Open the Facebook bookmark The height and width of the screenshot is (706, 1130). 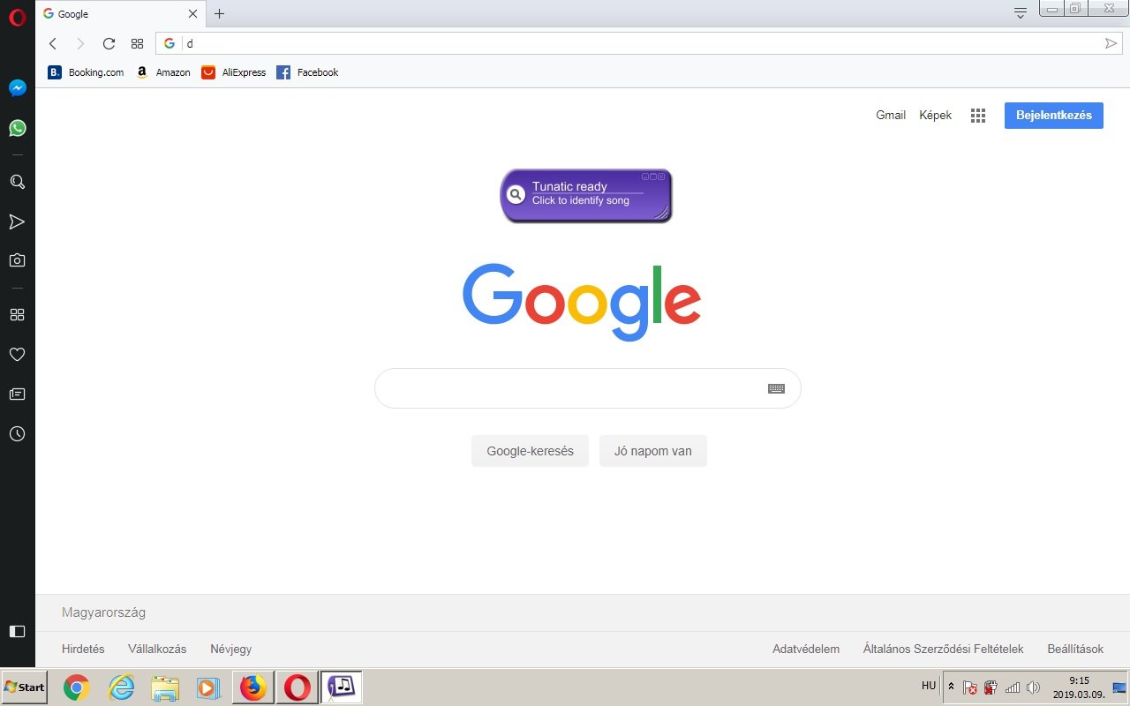point(307,72)
